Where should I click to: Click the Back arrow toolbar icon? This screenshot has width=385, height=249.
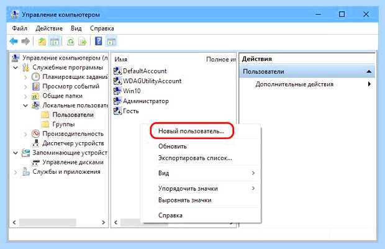coord(14,41)
